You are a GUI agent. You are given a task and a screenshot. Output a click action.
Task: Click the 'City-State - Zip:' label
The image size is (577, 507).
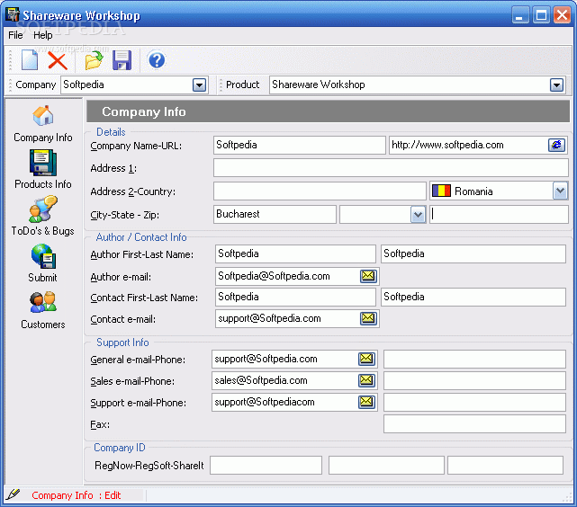tap(125, 215)
